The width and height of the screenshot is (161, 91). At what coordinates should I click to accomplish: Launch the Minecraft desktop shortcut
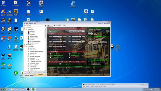[x=10, y=21]
